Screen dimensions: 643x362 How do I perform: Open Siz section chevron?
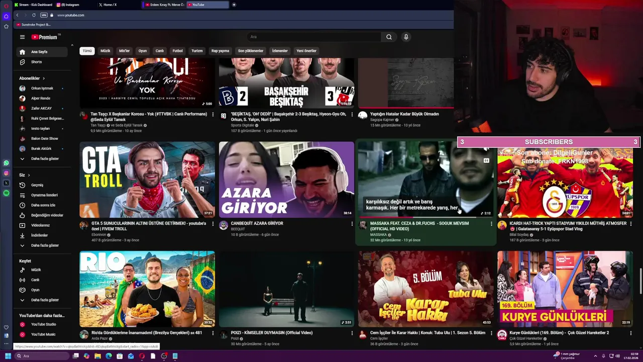[x=29, y=175]
